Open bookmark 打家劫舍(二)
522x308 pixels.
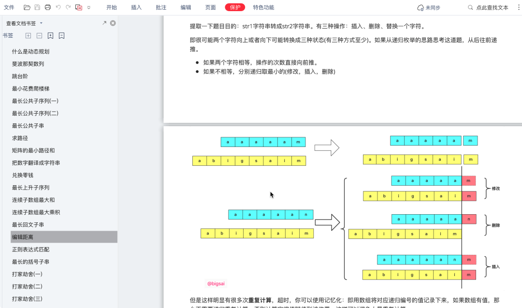coord(27,286)
